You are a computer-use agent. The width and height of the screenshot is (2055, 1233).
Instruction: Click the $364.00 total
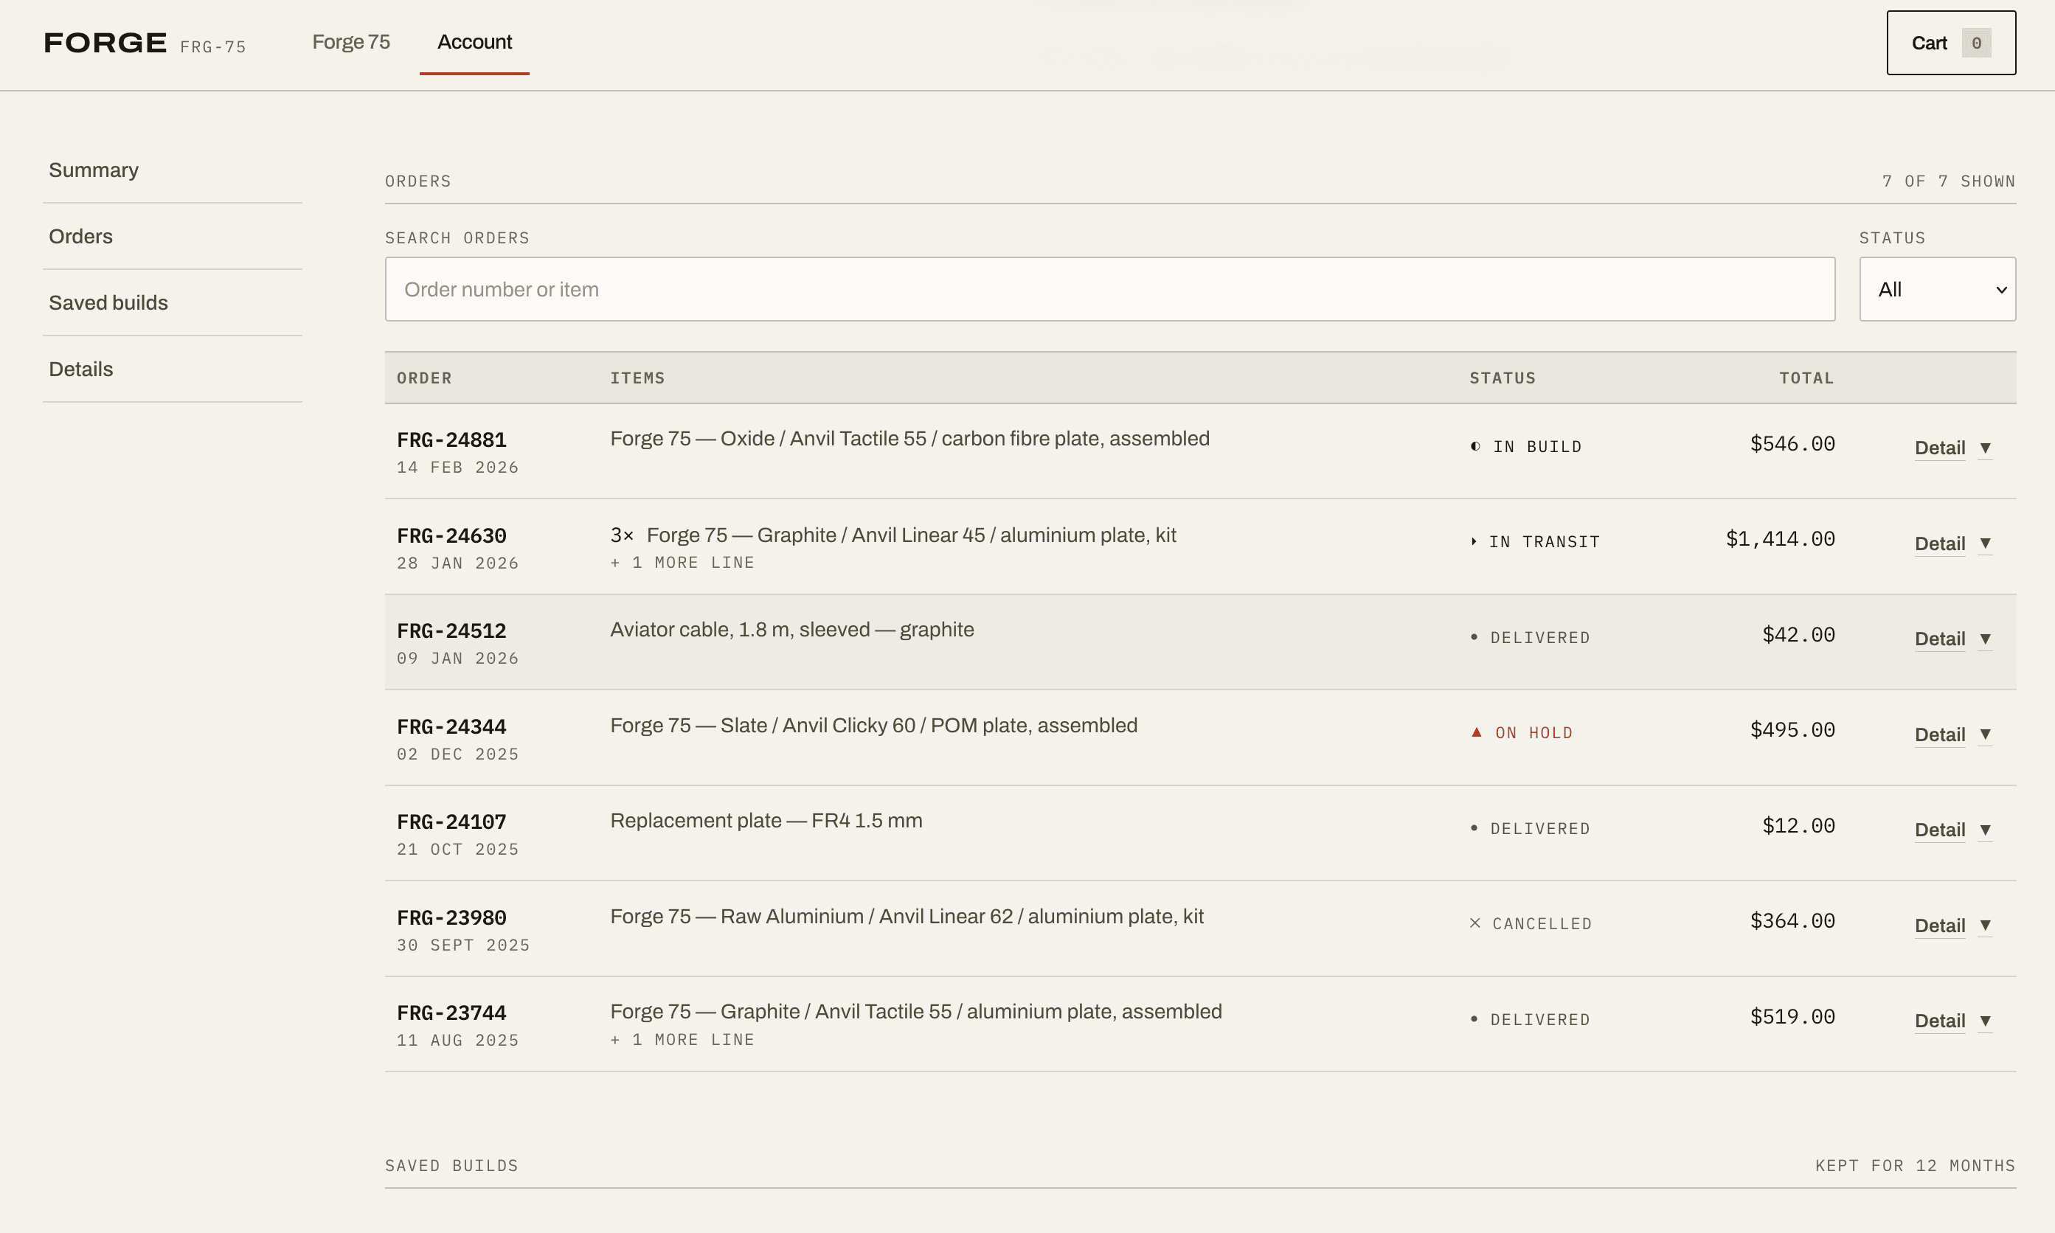coord(1792,921)
